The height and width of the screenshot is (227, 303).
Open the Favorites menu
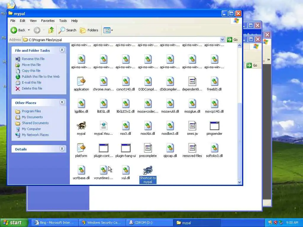tap(48, 21)
